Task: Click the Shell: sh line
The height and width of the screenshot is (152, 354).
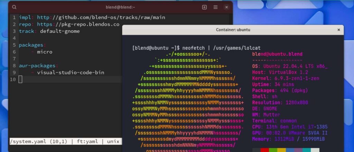Action: click(x=265, y=97)
